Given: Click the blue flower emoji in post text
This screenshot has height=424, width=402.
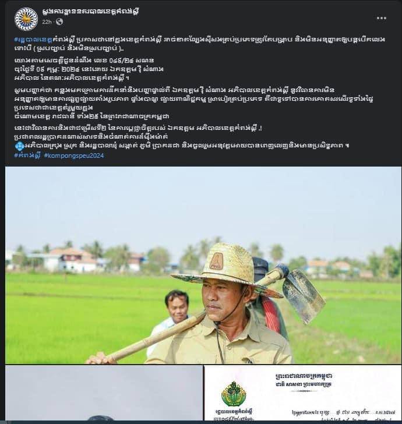Looking at the screenshot, I should [x=19, y=146].
